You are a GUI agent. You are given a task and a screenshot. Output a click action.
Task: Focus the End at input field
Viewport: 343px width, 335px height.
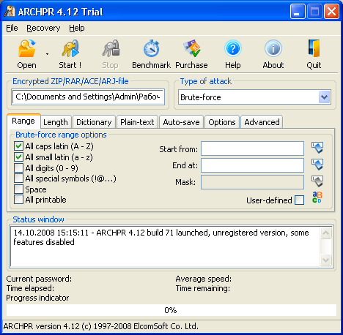[252, 165]
